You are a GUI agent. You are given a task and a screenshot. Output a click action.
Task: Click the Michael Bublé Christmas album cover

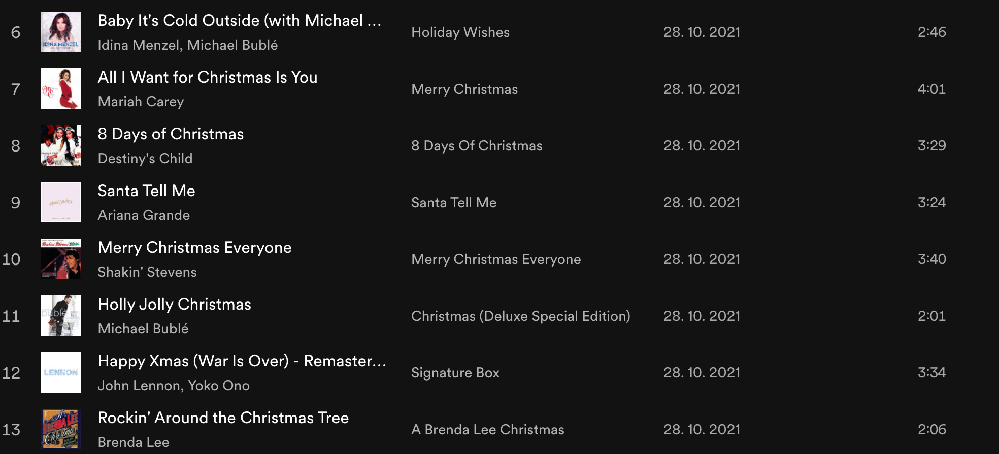61,316
